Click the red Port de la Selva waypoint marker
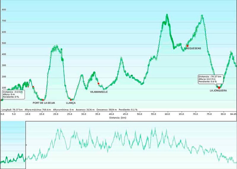Image resolution: width=237 pixels, height=169 pixels. coord(43,100)
